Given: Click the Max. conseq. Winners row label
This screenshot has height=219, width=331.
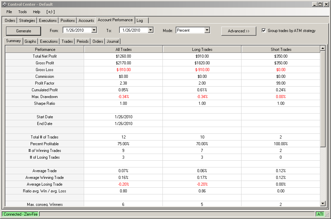Looking at the screenshot, I should [45, 204].
